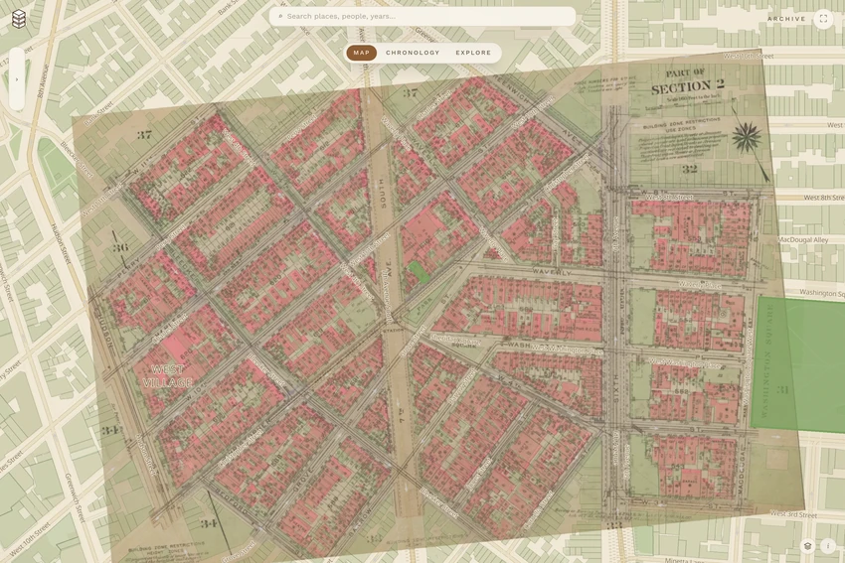Image resolution: width=845 pixels, height=563 pixels.
Task: Click the green Washington Square park area
Action: 797,364
